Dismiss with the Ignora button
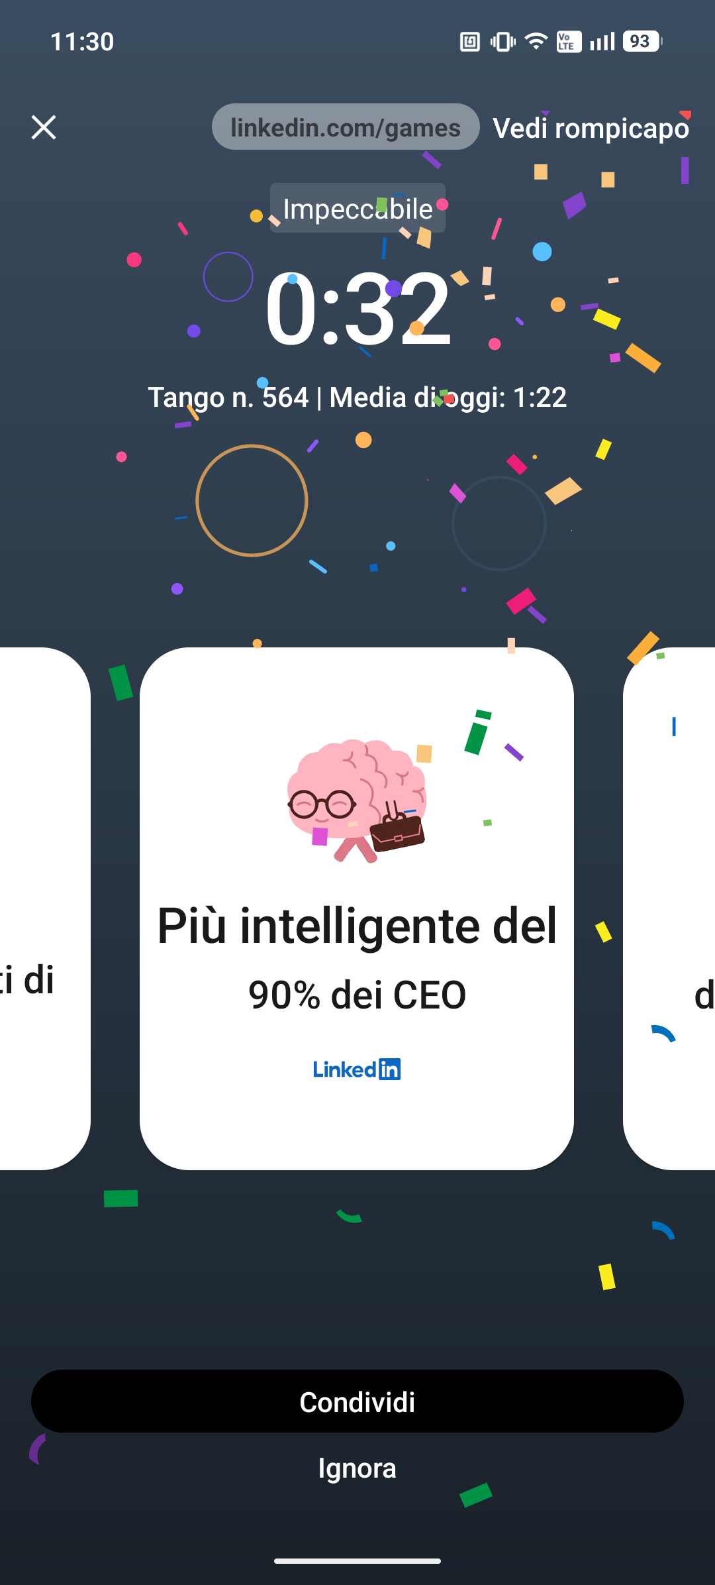 (x=358, y=1468)
